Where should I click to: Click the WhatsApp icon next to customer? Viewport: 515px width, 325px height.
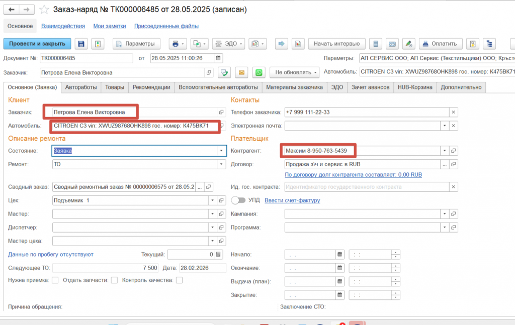click(259, 73)
